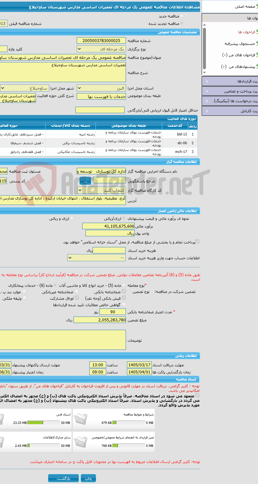
Task: Toggle the فیش بانکی (وجه نقد) checkbox
Action: click(124, 298)
